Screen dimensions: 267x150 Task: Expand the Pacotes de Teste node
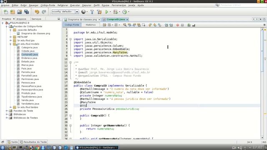tap(7, 111)
